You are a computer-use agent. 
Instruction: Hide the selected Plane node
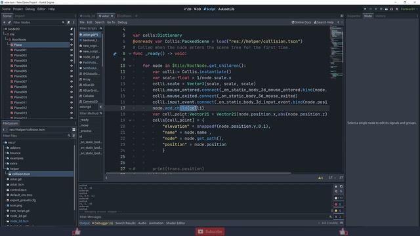[x=72, y=45]
